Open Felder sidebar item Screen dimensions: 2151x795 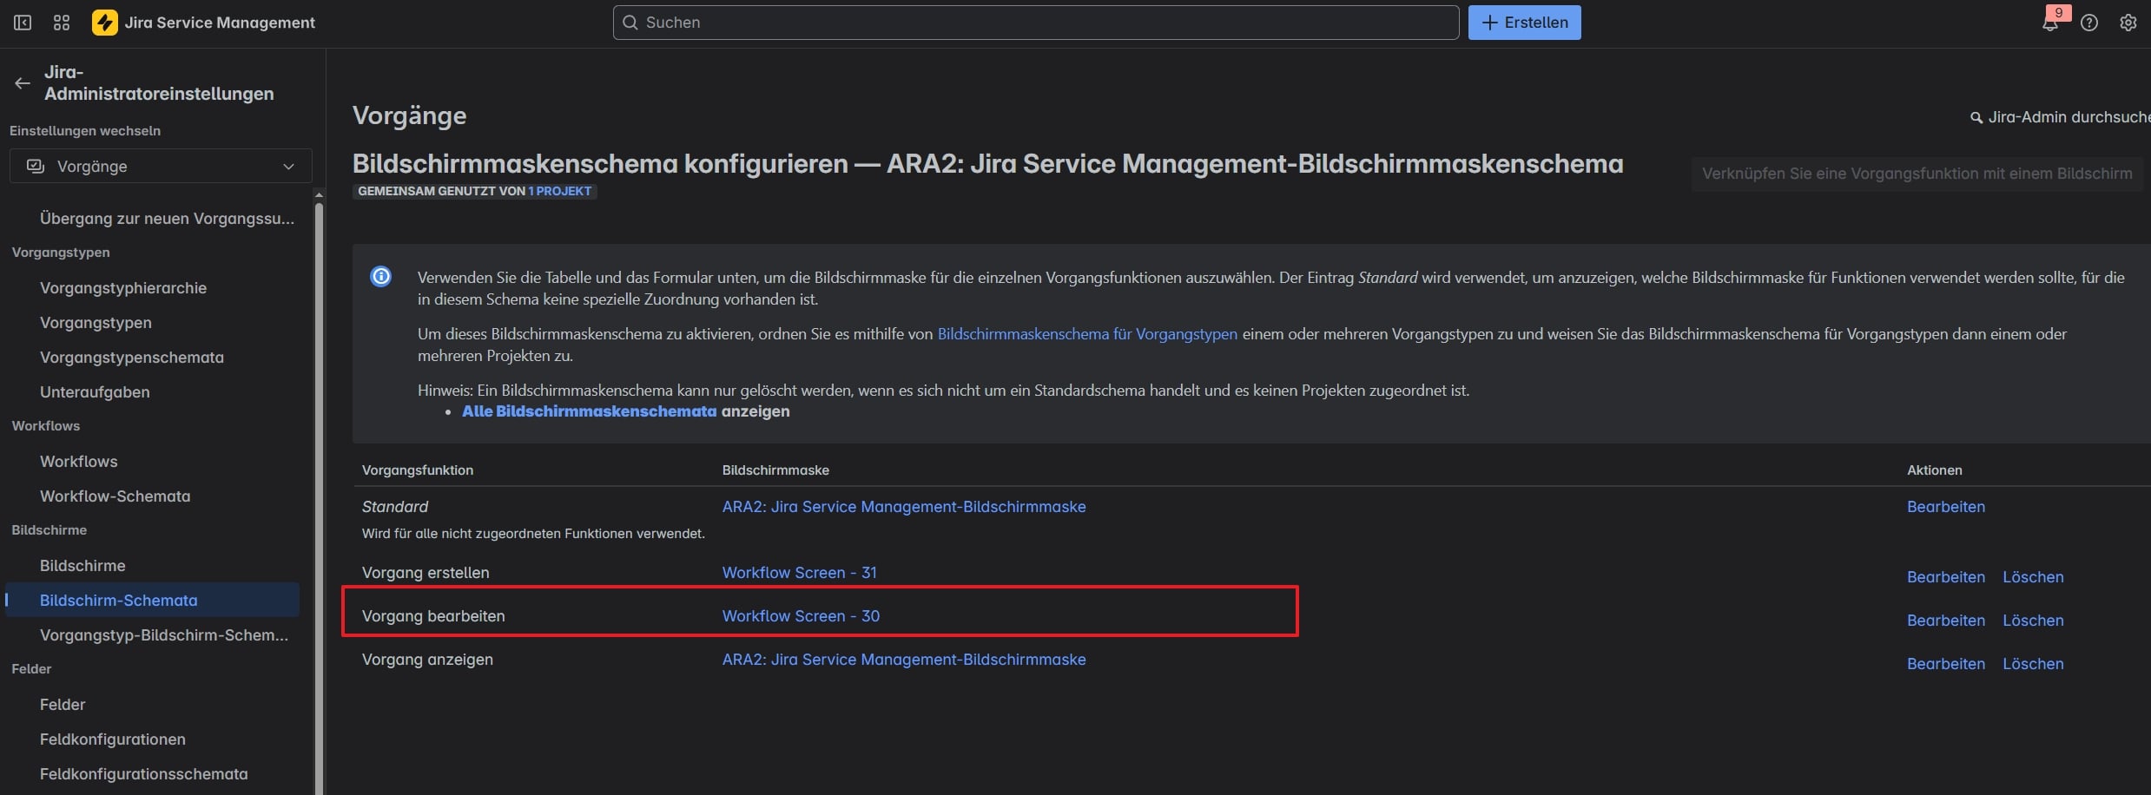[63, 705]
